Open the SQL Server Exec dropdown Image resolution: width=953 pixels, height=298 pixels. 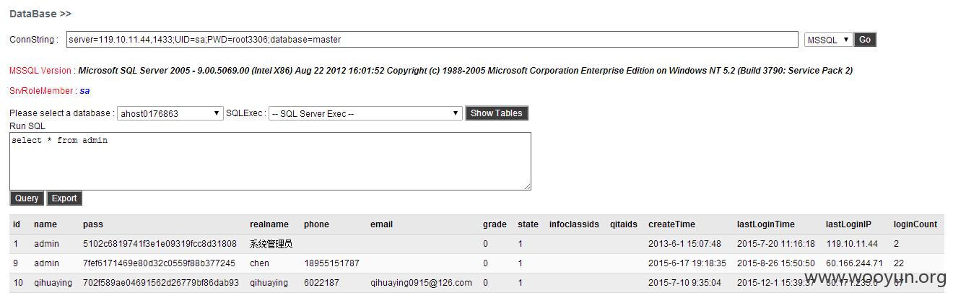[x=365, y=113]
